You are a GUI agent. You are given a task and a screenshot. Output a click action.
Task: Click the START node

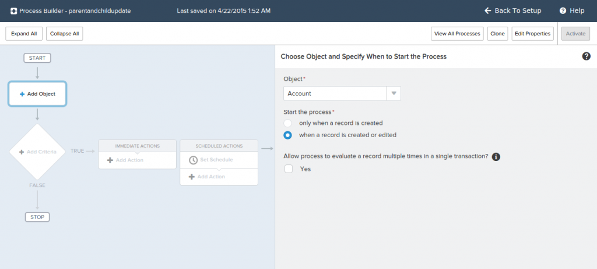[x=37, y=58]
